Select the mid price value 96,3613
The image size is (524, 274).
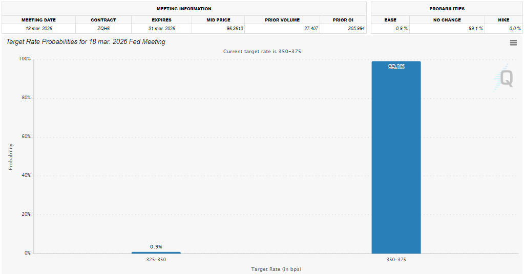coord(234,29)
